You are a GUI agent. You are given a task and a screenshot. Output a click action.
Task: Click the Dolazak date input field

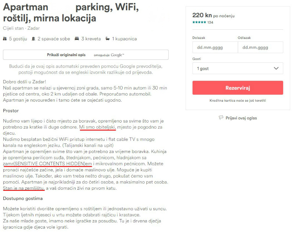click(x=215, y=47)
